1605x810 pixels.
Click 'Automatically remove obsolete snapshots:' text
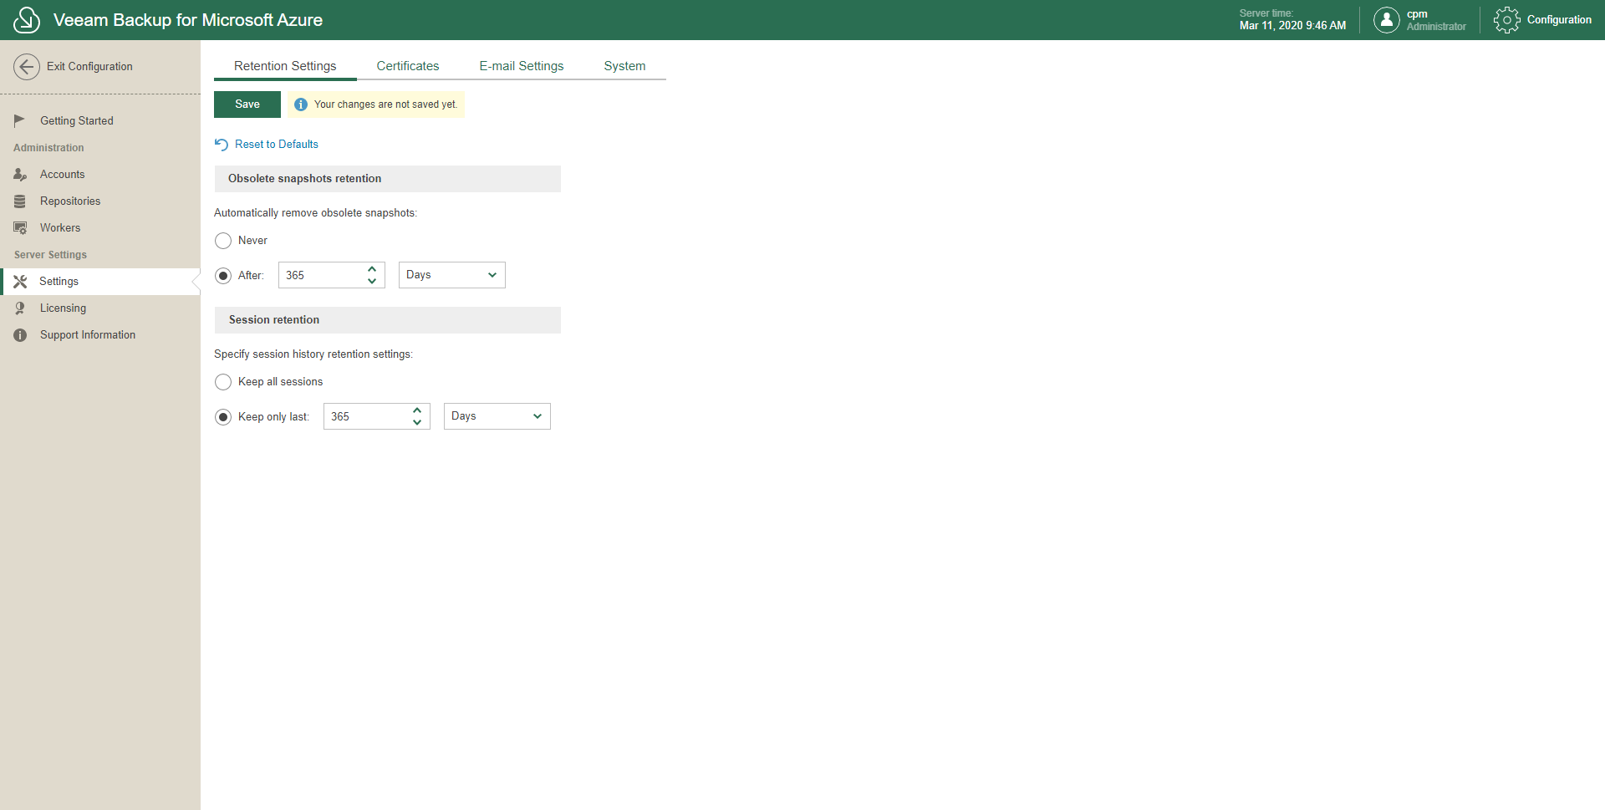pos(315,213)
